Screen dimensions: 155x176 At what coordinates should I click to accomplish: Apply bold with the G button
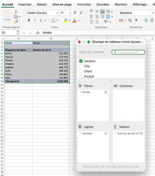[29, 20]
